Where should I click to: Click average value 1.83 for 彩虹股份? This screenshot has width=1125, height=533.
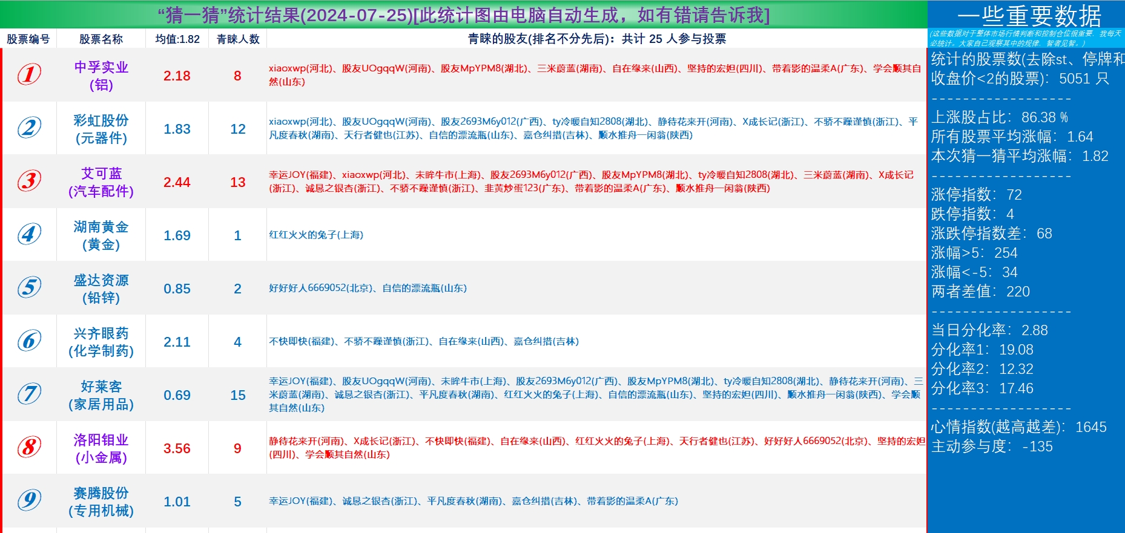point(177,129)
